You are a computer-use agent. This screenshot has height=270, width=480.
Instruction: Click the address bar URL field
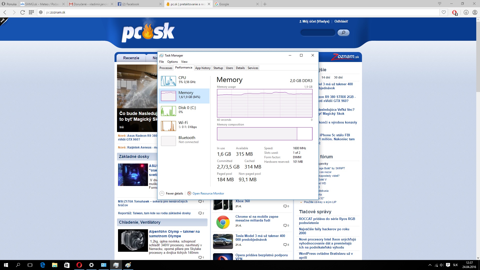coord(241,12)
